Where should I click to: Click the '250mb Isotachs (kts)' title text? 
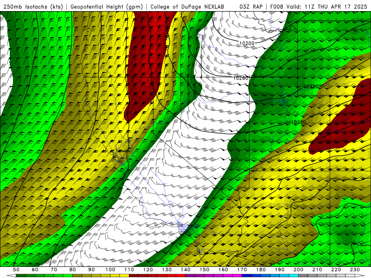(x=33, y=6)
